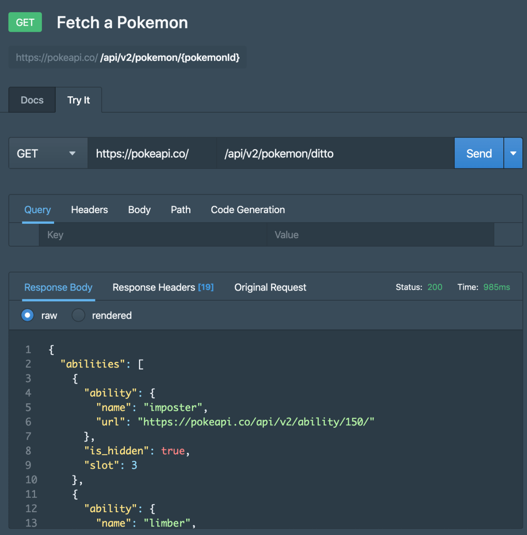Viewport: 527px width, 535px height.
Task: Show the Response Body tab
Action: point(58,288)
